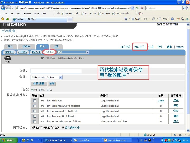The image size is (190, 143).
Task: Open the Favorites menu in menu bar
Action: [x=27, y=14]
